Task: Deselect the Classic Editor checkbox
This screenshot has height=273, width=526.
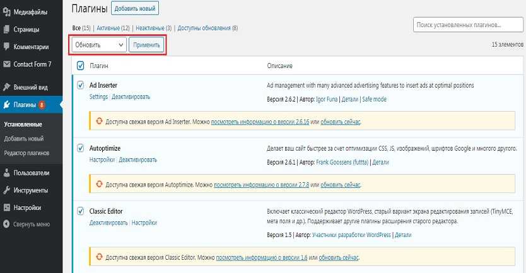Action: 80,211
